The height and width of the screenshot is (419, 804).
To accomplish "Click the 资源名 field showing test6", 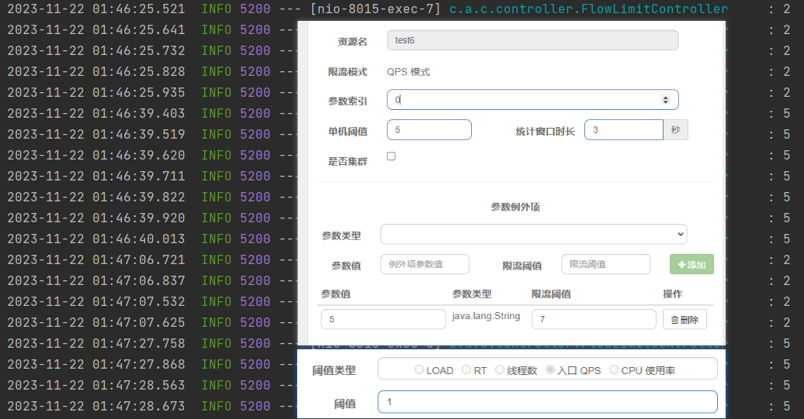I will 532,40.
